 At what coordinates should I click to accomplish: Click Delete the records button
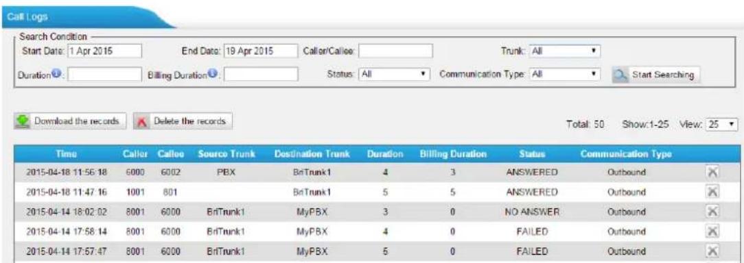183,121
